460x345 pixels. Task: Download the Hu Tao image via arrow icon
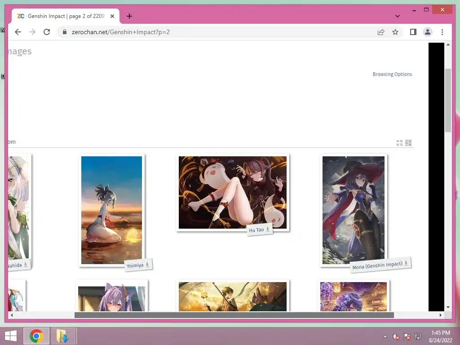point(268,229)
